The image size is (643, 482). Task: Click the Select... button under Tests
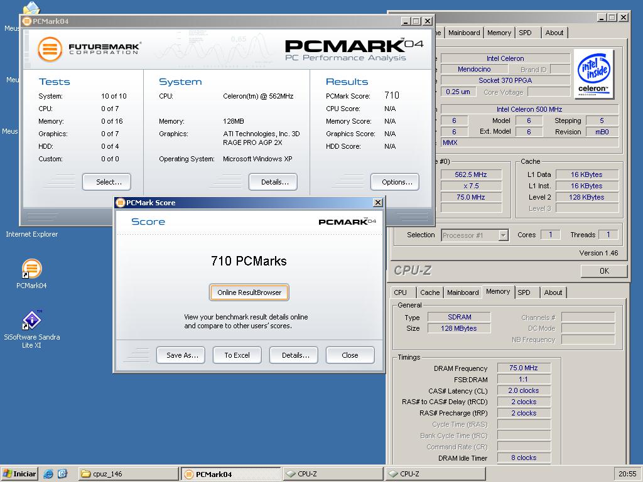[107, 182]
